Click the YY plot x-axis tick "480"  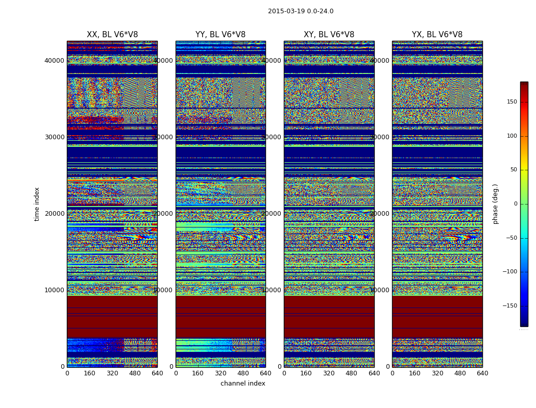coord(243,373)
